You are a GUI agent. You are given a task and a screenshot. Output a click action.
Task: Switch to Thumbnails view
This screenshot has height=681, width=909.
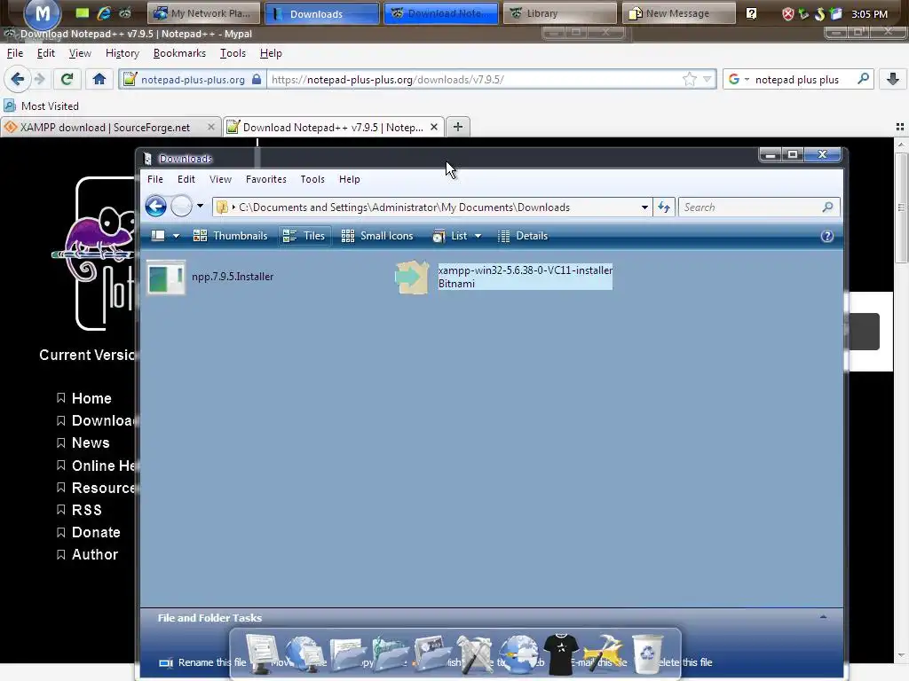(x=230, y=236)
